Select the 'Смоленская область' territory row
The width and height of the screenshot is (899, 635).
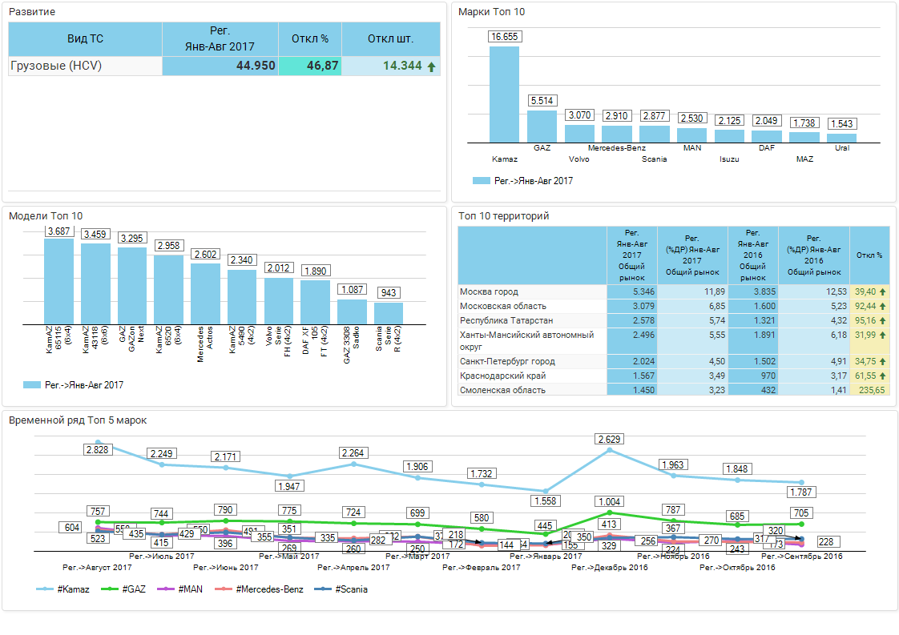coord(674,390)
